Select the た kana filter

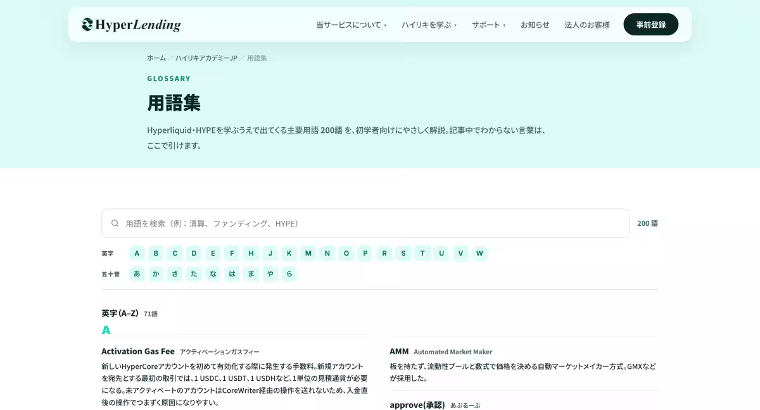coord(194,274)
